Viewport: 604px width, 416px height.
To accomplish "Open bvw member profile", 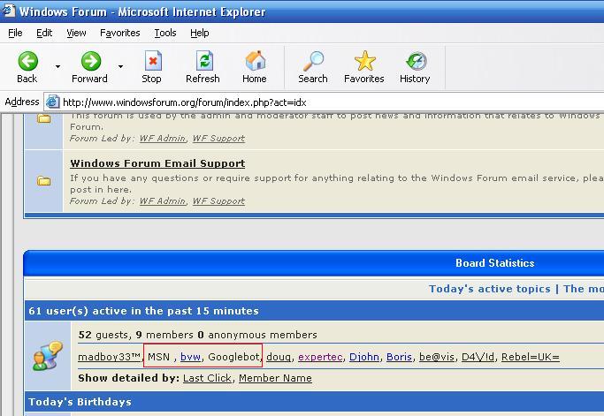I will 190,357.
